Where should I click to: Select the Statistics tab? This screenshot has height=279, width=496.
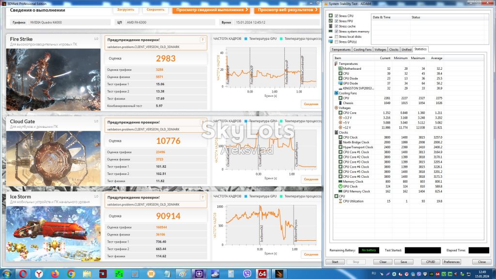point(420,49)
